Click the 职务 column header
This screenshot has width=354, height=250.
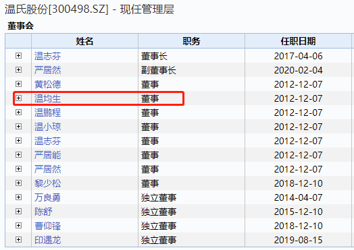pyautogui.click(x=191, y=41)
